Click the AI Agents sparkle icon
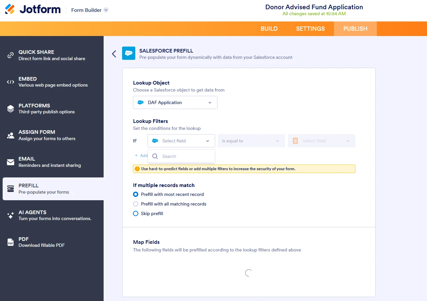This screenshot has height=301, width=427. tap(10, 215)
